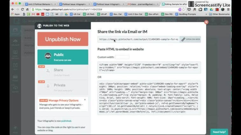241x135 pixels.
Task: Choose the Share only for friends option
Action: coord(63,72)
